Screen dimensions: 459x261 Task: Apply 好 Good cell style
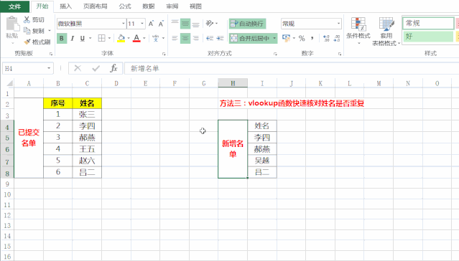[428, 37]
